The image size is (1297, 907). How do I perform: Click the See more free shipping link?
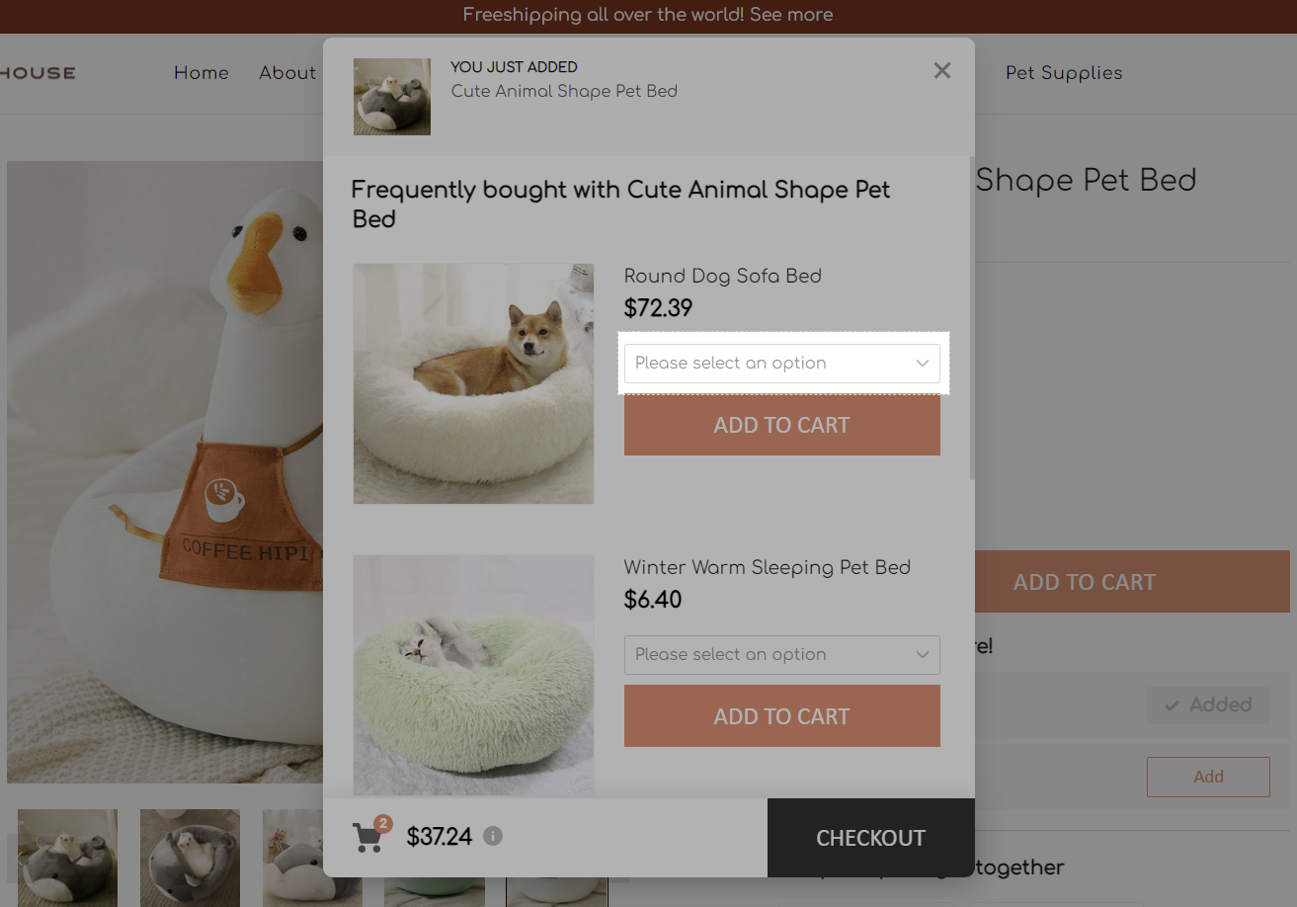[x=791, y=15]
